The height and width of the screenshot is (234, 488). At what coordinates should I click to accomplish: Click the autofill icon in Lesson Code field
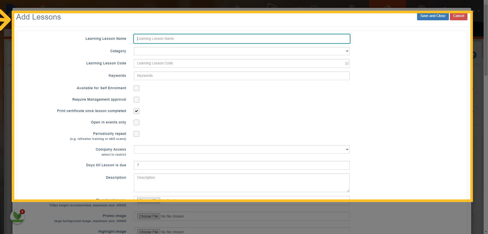tap(347, 63)
